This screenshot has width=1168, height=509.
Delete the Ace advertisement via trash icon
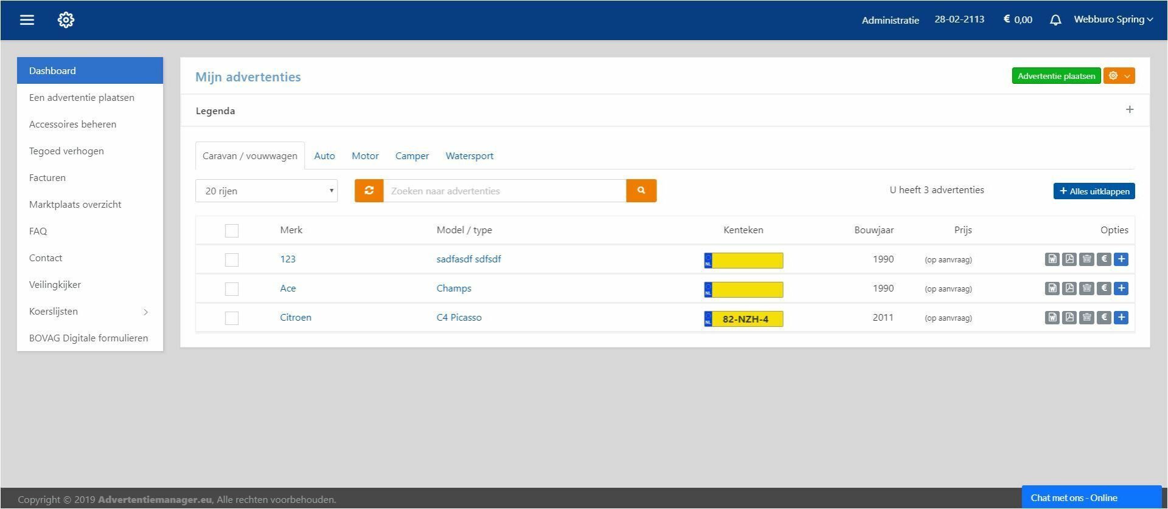(1086, 289)
